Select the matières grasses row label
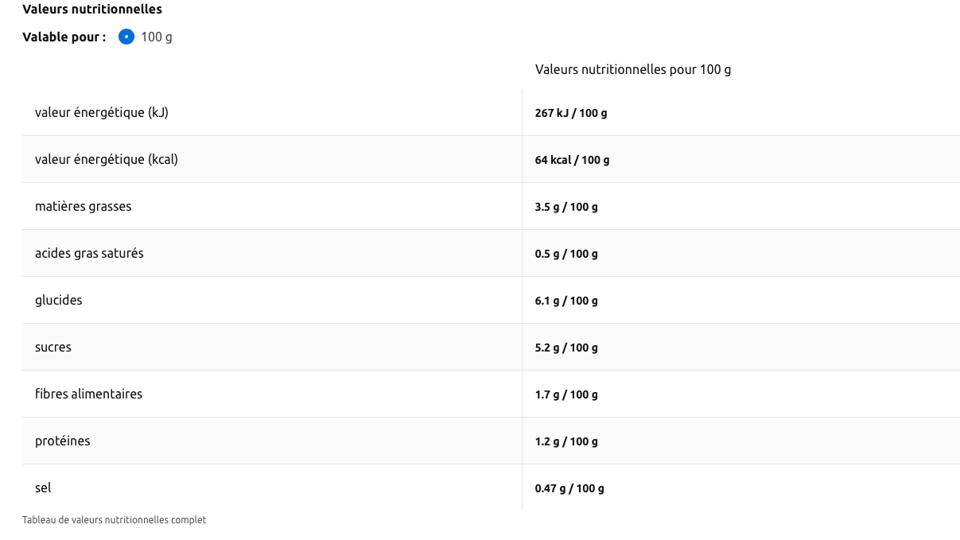This screenshot has height=540, width=960. pos(84,207)
